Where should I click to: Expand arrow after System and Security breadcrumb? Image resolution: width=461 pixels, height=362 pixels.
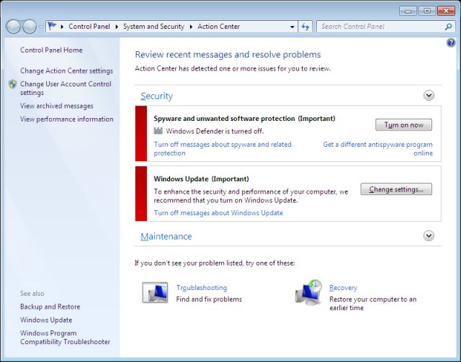191,27
